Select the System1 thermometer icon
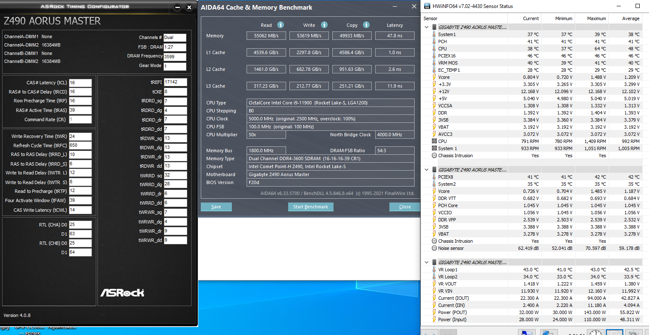Viewport: 649px width, 335px height. [434, 34]
